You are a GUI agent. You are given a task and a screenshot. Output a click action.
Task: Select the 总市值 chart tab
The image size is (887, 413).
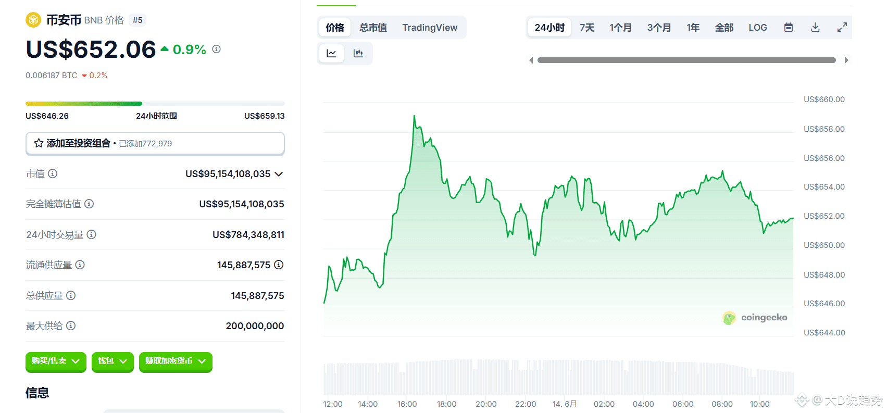[x=373, y=28]
